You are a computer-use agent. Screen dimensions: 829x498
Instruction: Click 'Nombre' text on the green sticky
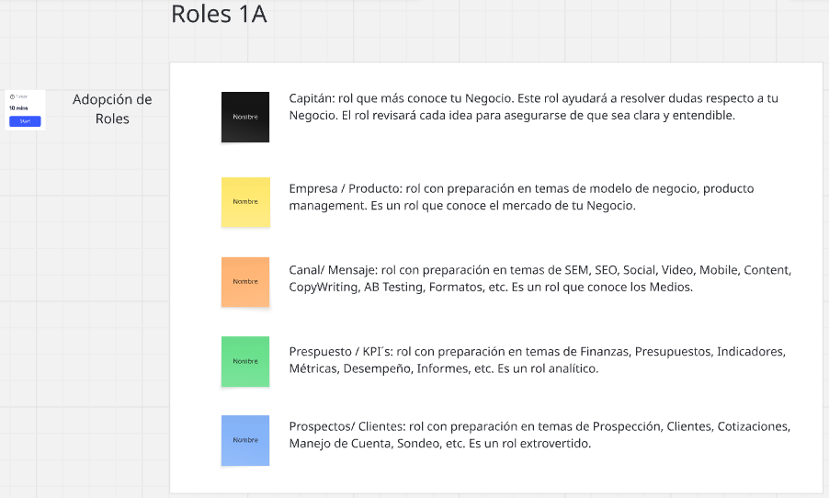pos(245,361)
